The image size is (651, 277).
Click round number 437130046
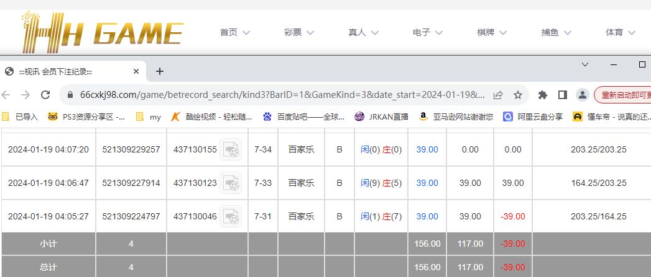click(195, 216)
